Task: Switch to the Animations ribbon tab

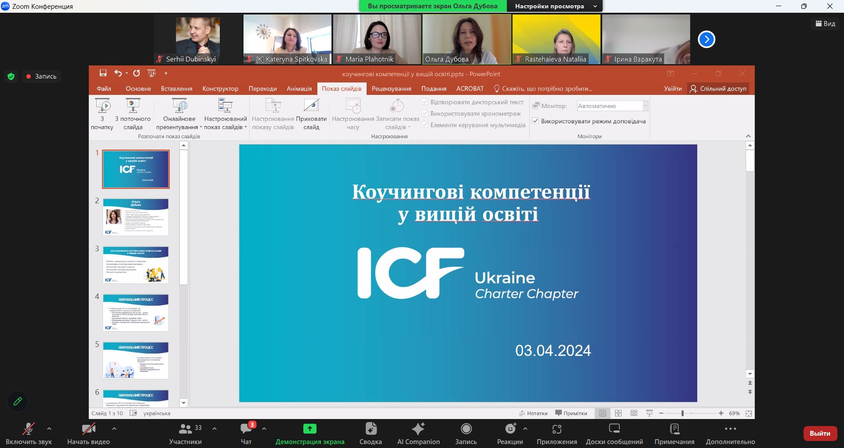Action: 299,89
